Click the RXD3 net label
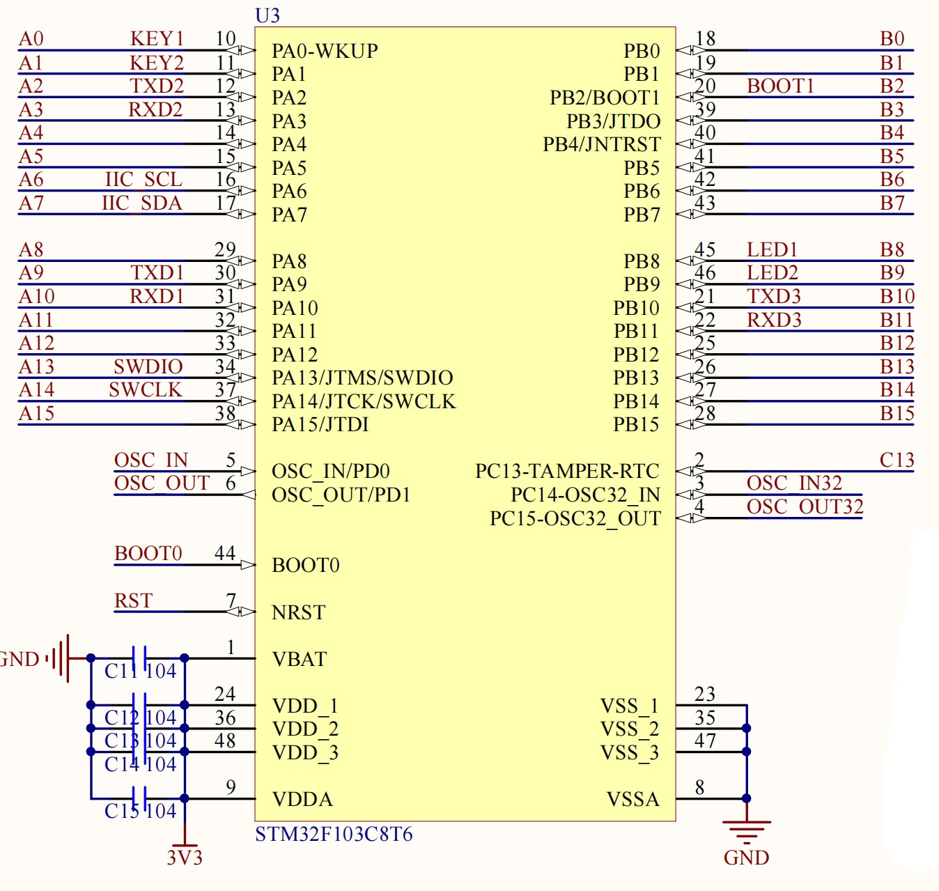Screen dimensions: 939x891 pos(774,320)
